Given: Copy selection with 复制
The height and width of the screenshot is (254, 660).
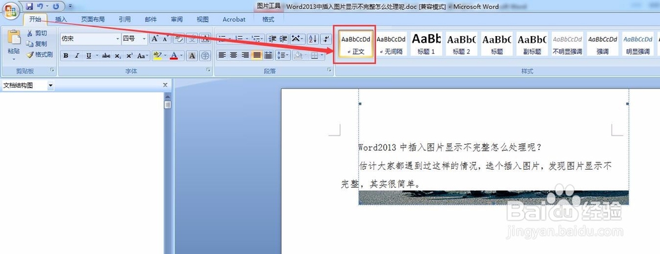Looking at the screenshot, I should tap(36, 43).
